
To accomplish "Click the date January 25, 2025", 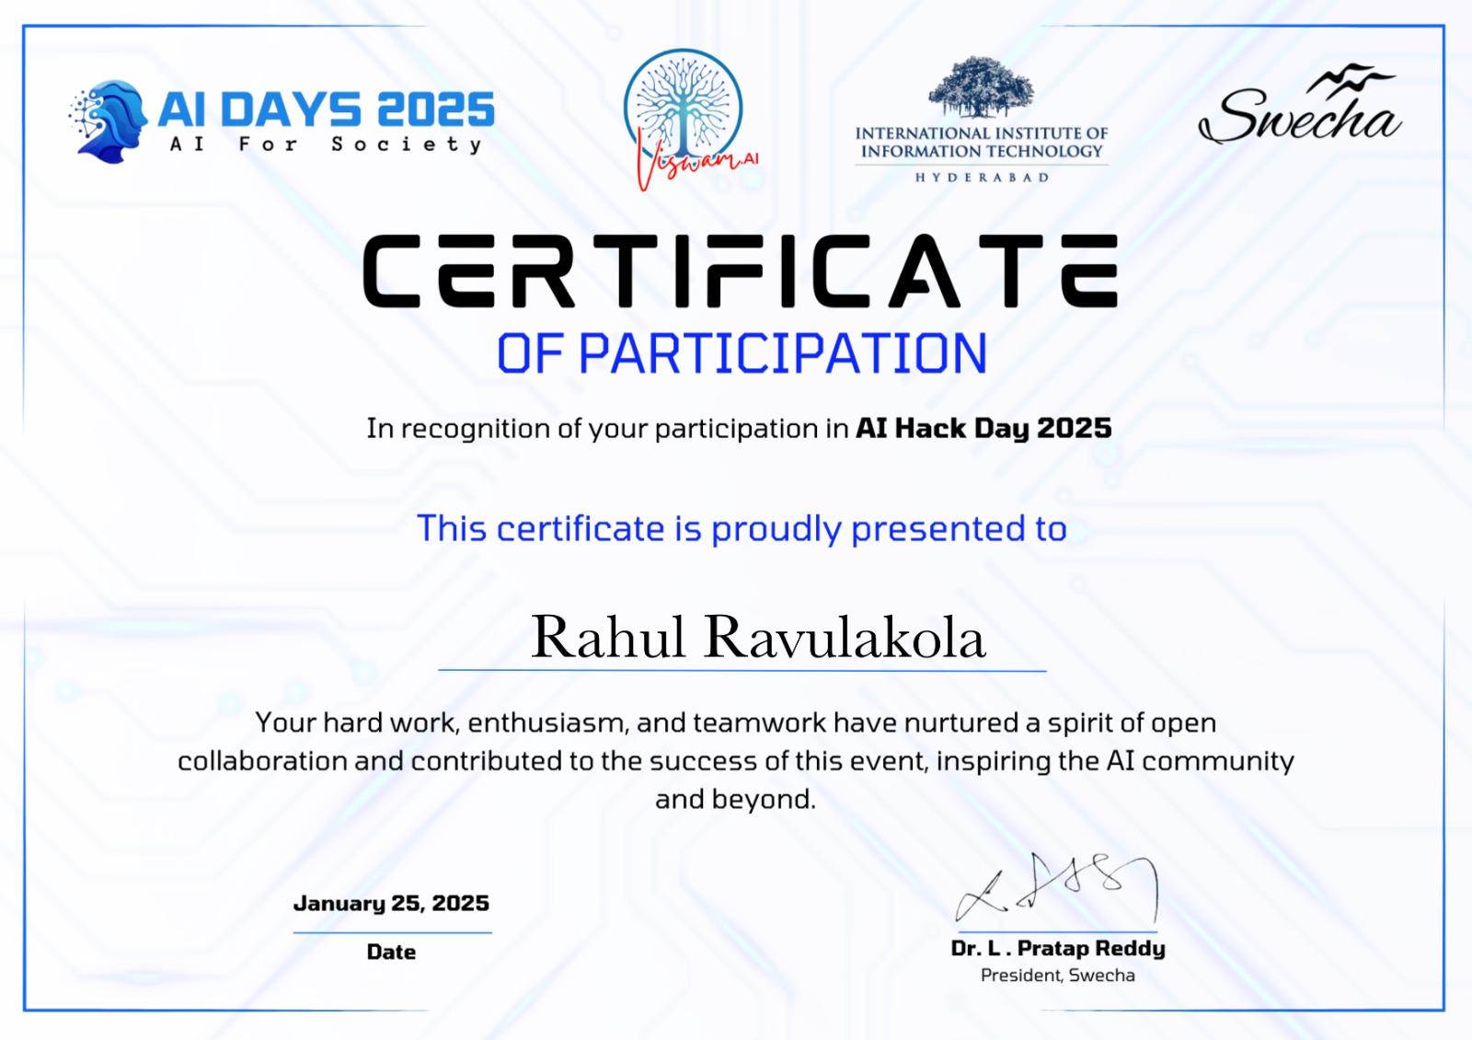I will [x=391, y=904].
